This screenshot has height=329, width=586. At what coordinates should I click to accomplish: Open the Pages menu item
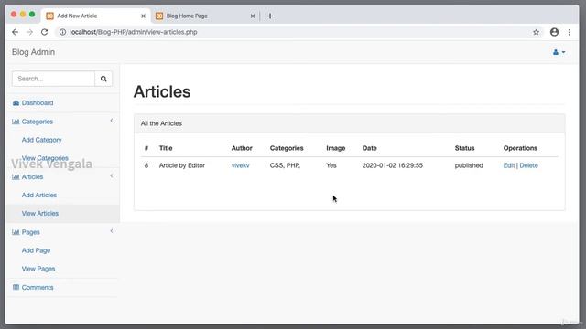coord(30,232)
